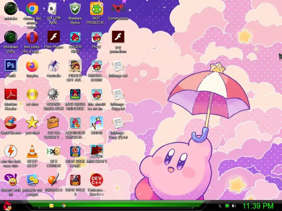Open the 'DINOSA... RAWR' icon
Screen dimensions: 282x211
tap(97, 66)
